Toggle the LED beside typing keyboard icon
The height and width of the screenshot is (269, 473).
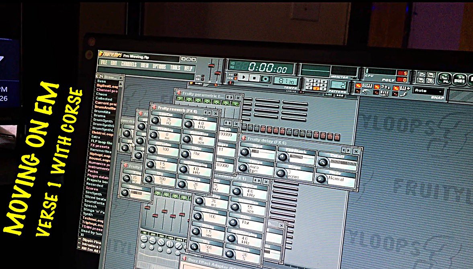(x=358, y=85)
